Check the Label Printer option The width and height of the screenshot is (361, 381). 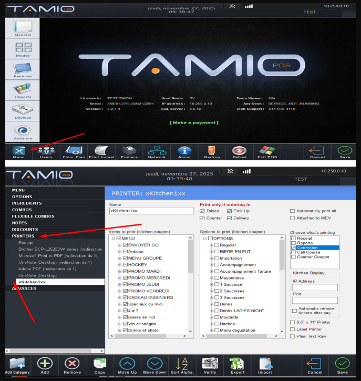pos(293,329)
